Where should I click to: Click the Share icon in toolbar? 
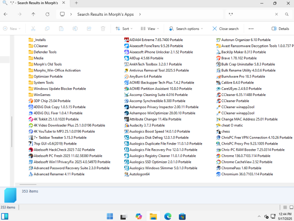[x=89, y=29]
